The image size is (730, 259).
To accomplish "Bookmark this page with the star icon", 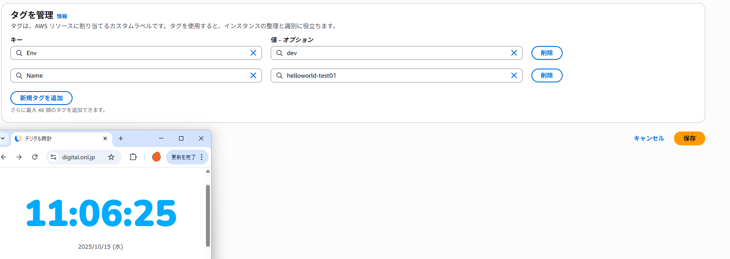I will pos(111,157).
